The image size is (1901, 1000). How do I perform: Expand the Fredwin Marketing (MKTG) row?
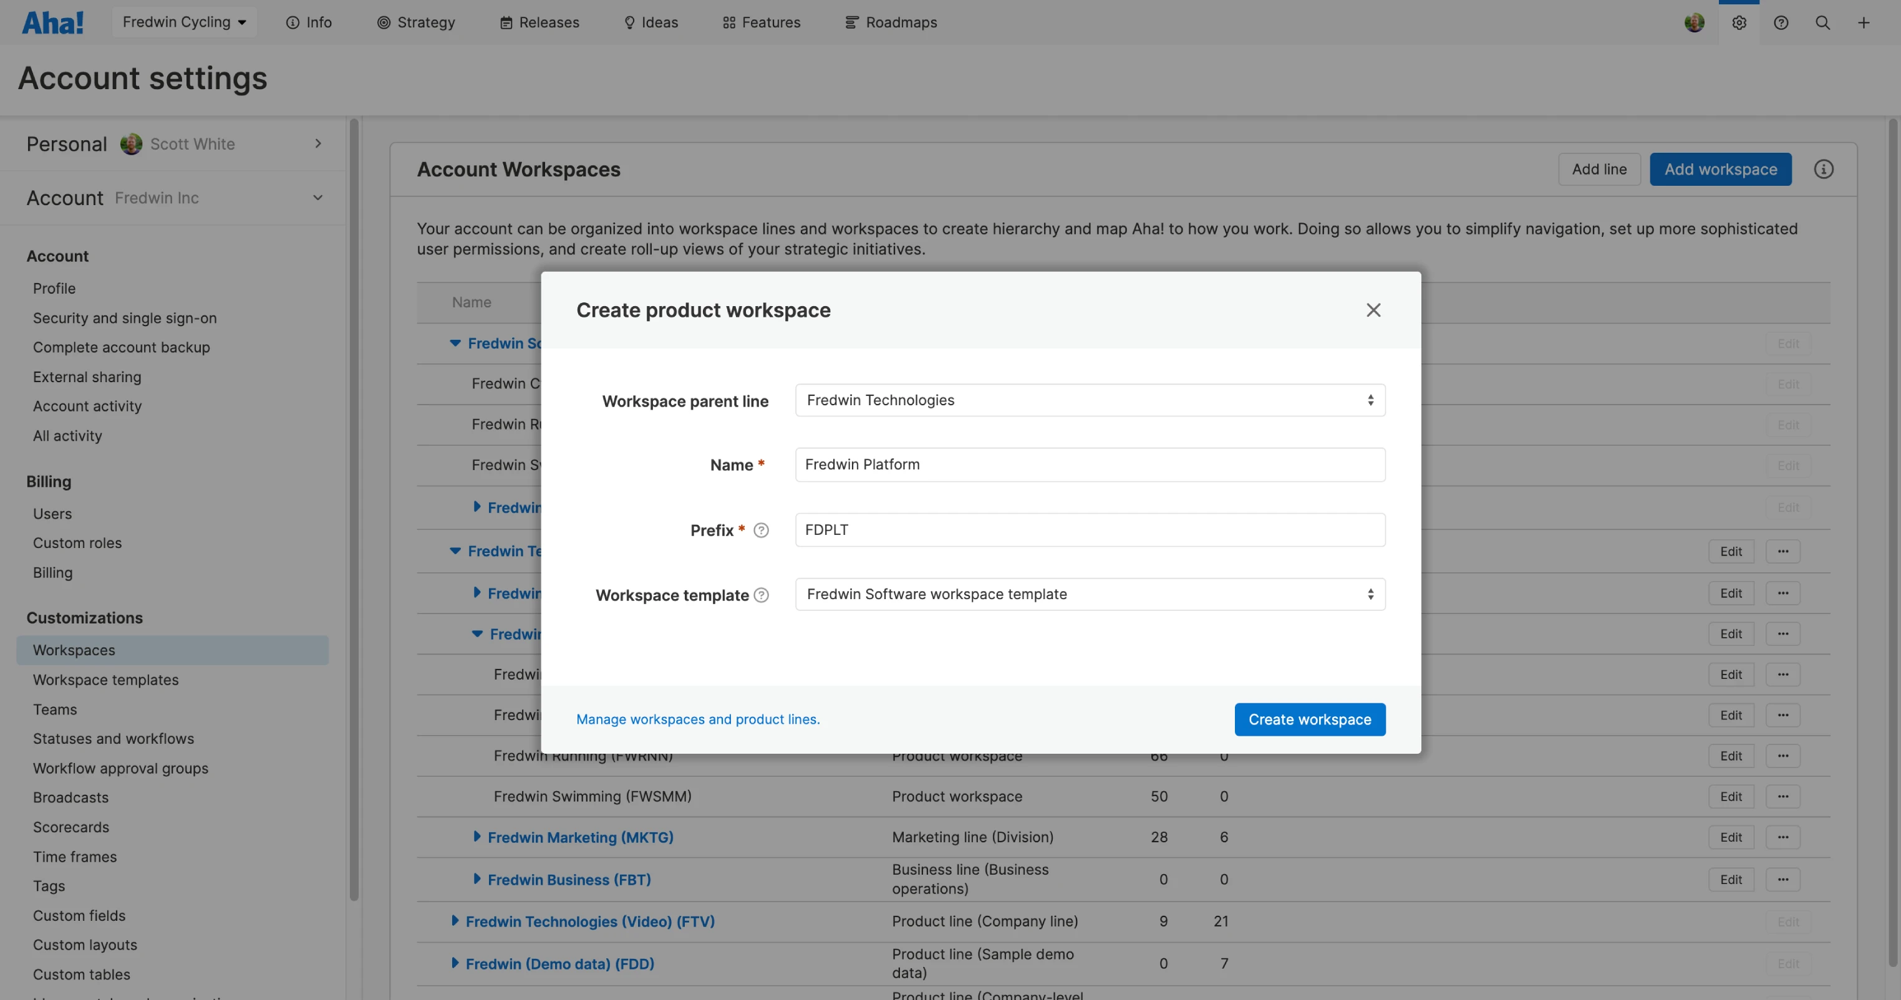tap(476, 836)
